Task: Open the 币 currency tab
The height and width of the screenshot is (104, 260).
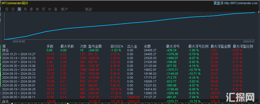Action: [43, 9]
